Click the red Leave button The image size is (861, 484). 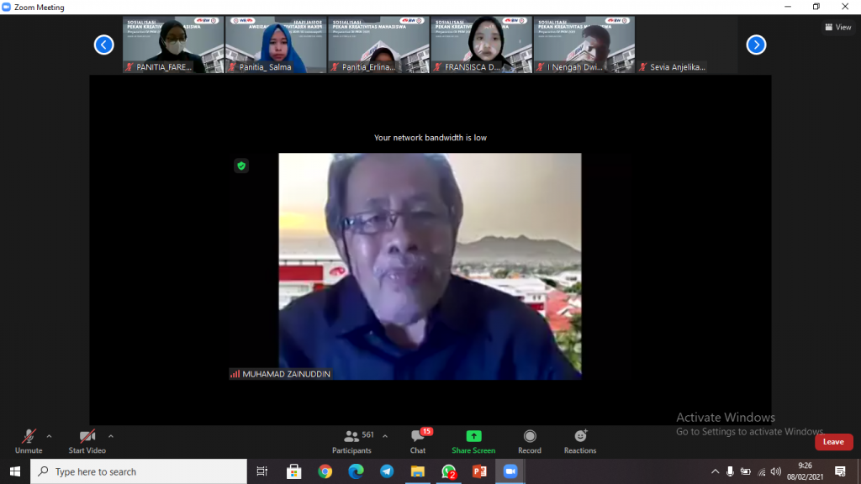pos(833,442)
